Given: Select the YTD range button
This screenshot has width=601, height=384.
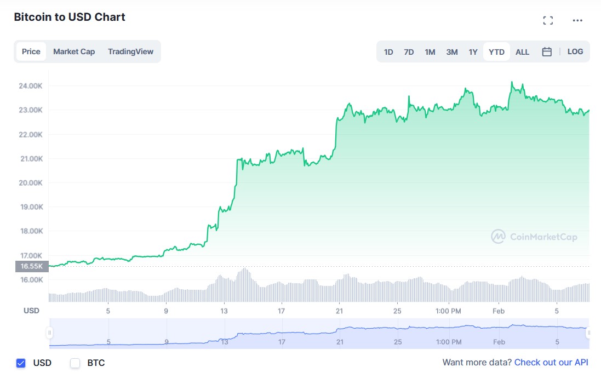Looking at the screenshot, I should 496,51.
